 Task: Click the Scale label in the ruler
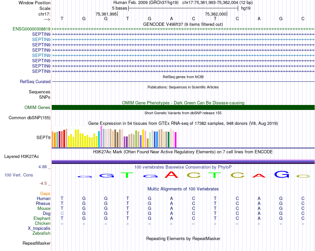(x=45, y=8)
